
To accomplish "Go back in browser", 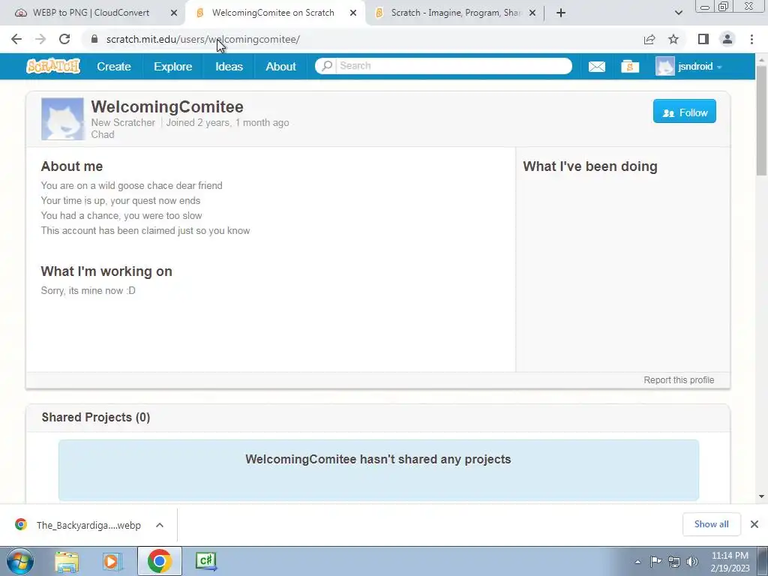I will coord(16,39).
